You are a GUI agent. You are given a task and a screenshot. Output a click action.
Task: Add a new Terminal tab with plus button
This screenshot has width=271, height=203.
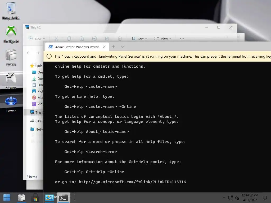click(113, 47)
